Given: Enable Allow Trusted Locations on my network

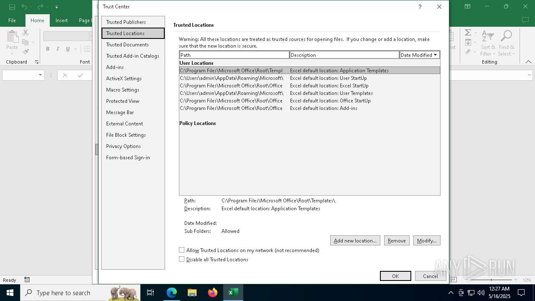Looking at the screenshot, I should [x=181, y=250].
